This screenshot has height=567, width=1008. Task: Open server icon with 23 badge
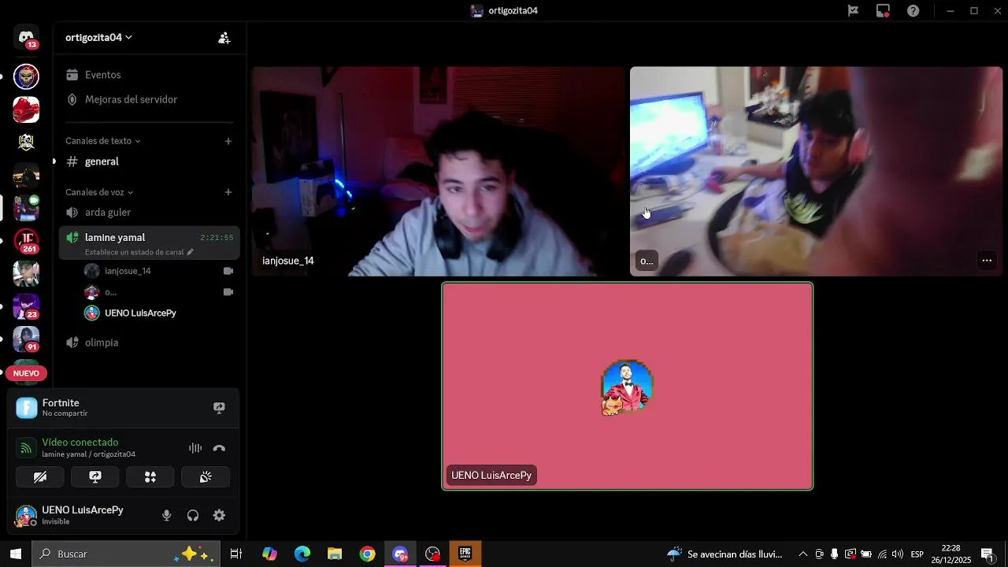26,306
